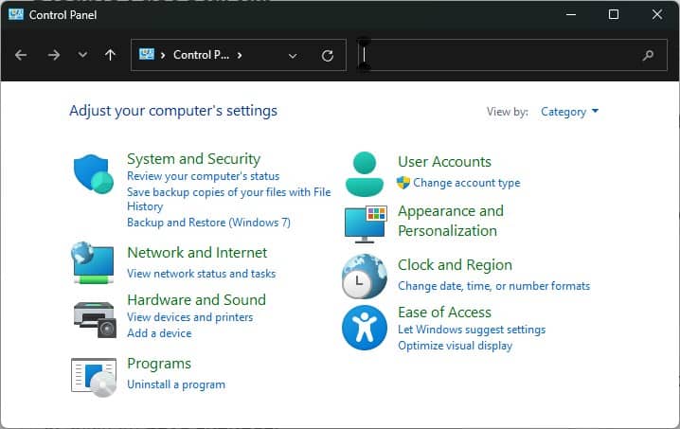Viewport: 680px width, 429px height.
Task: Select Let Windows suggest settings
Action: (472, 330)
